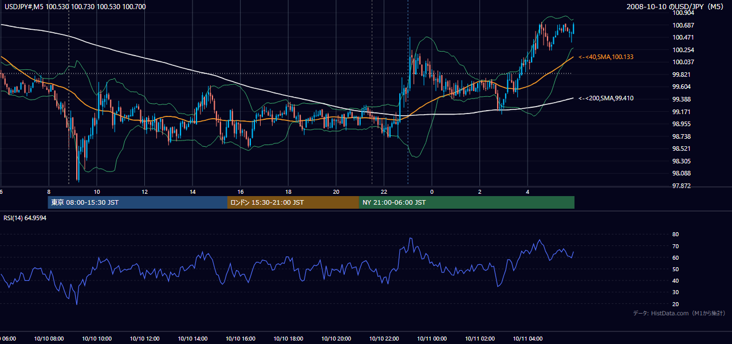Click hour label 0 under price chart

(x=432, y=191)
